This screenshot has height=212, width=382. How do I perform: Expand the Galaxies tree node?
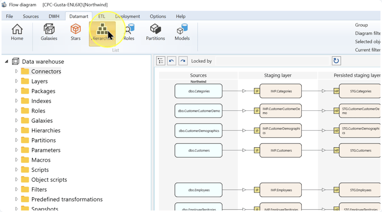[x=16, y=120]
